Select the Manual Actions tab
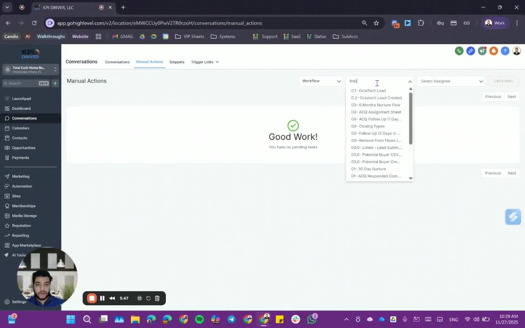525x328 pixels. (149, 62)
